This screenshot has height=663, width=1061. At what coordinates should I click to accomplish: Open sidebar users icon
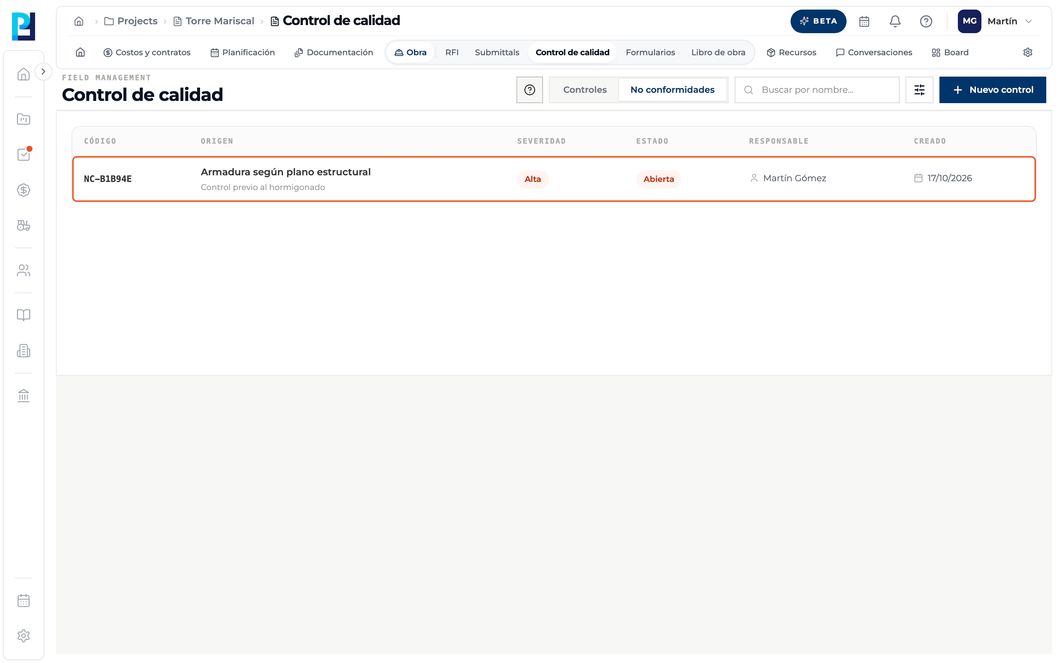point(24,270)
